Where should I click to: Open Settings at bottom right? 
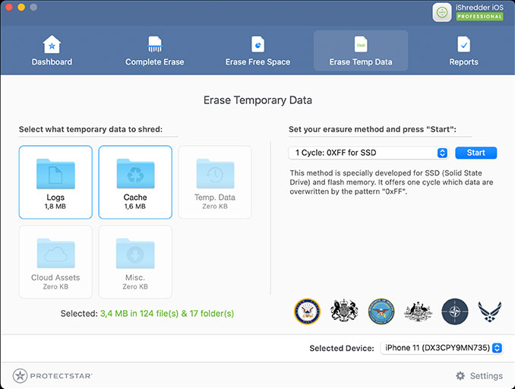479,375
